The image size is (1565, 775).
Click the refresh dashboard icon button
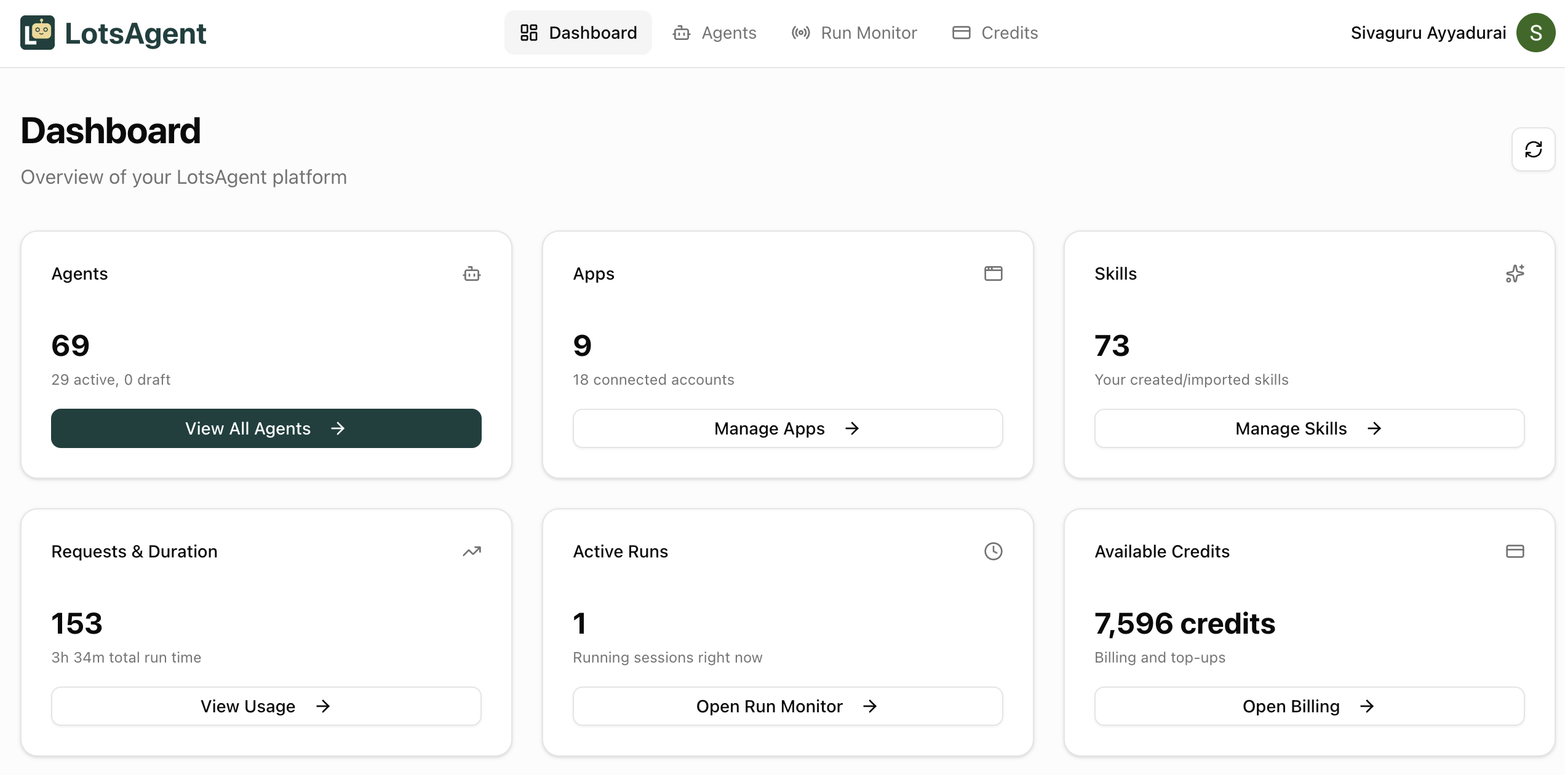click(1533, 149)
